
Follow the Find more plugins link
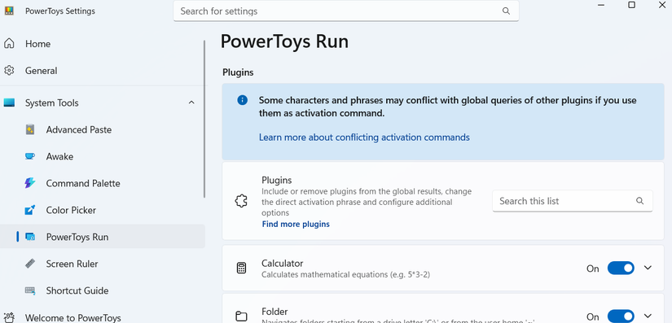(x=296, y=225)
